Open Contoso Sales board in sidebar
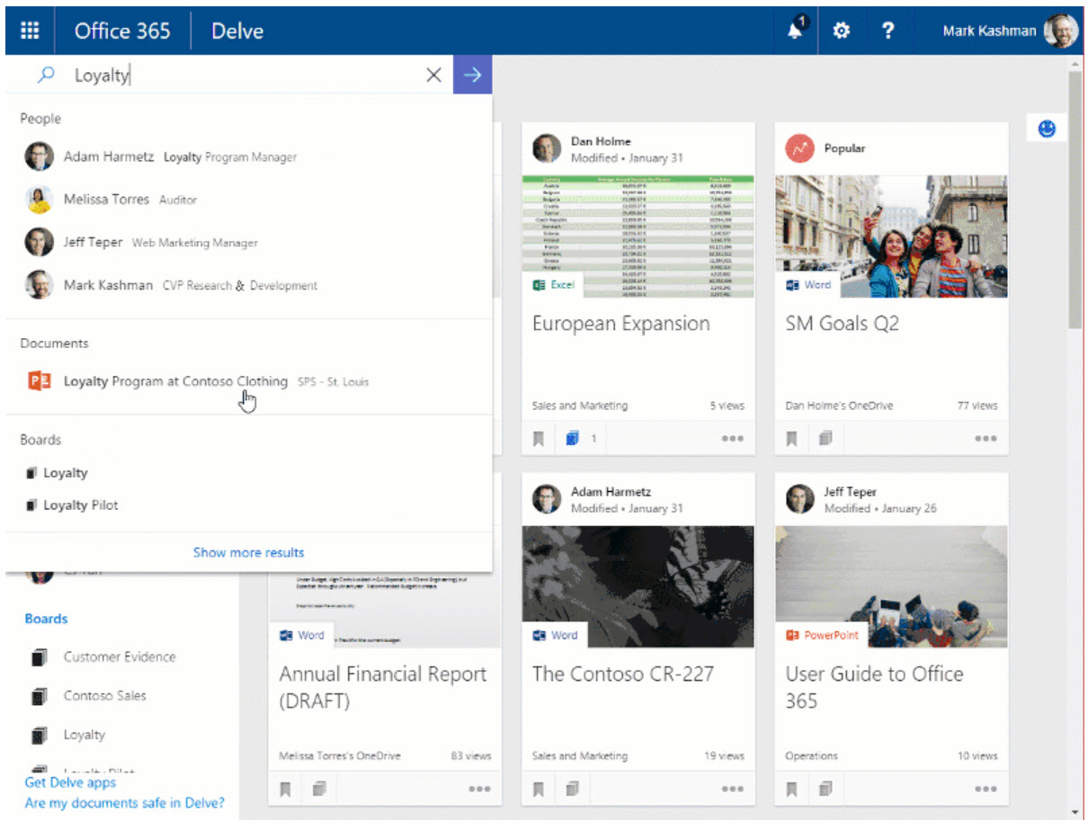Viewport: 1088px width, 821px height. [x=104, y=695]
